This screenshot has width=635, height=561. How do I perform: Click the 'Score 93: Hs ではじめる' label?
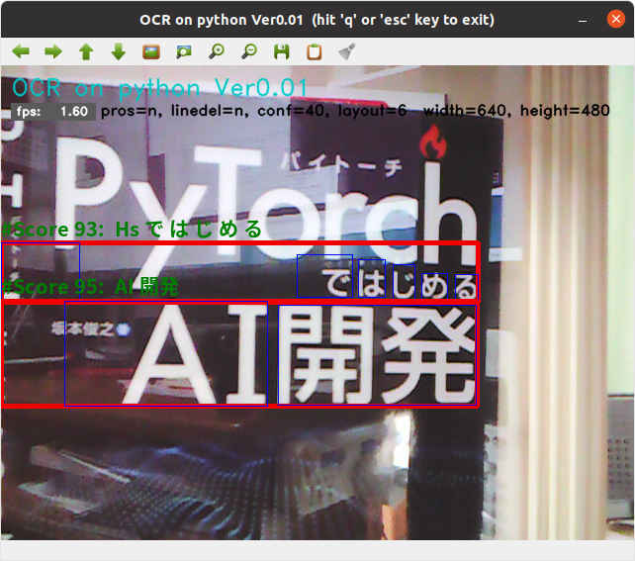[133, 230]
